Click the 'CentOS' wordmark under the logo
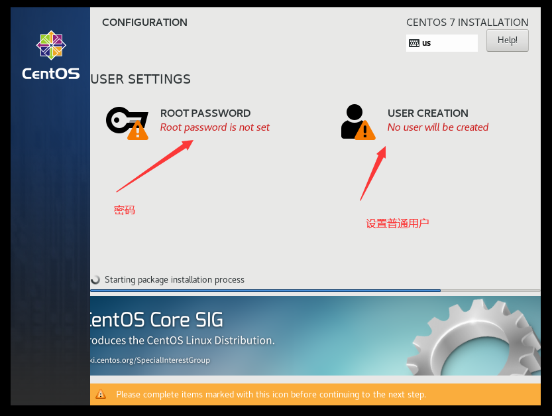 51,74
